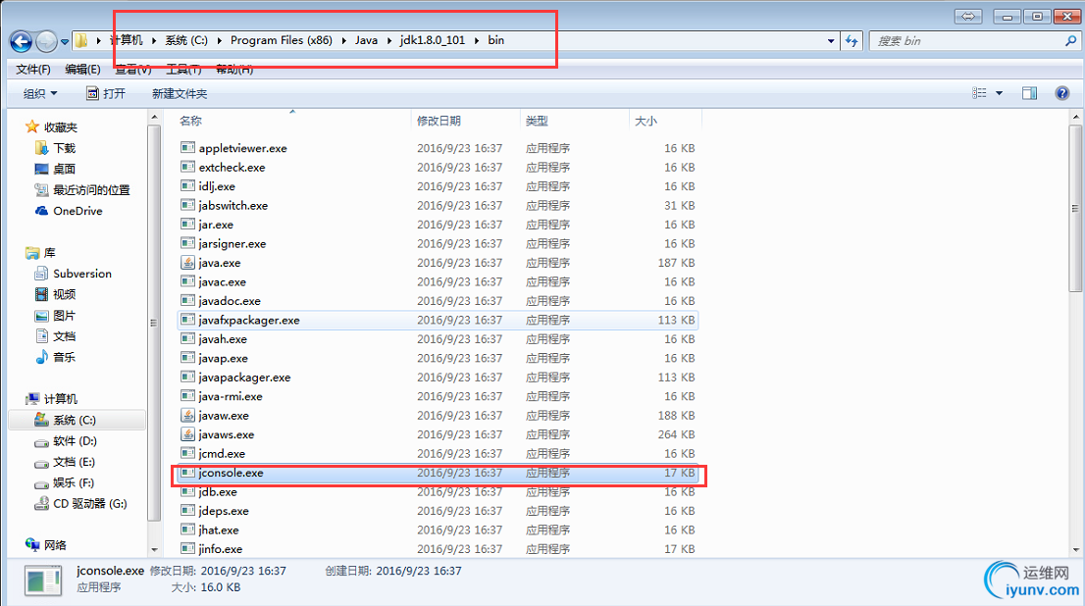This screenshot has height=606, width=1085.
Task: Toggle the preview pane icon
Action: pyautogui.click(x=1029, y=93)
